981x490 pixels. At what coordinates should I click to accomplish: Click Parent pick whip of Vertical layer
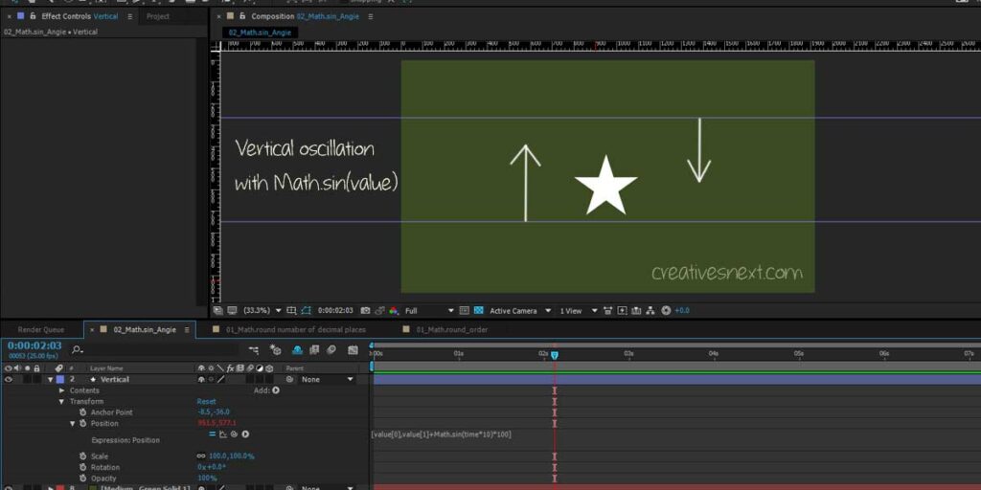pyautogui.click(x=289, y=379)
